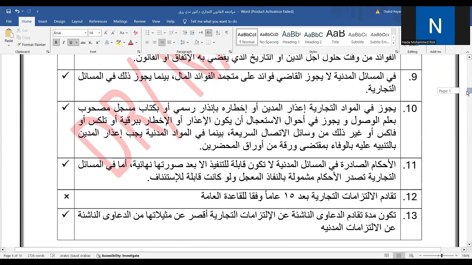Open the File menu
Image resolution: width=472 pixels, height=265 pixels.
(9, 21)
